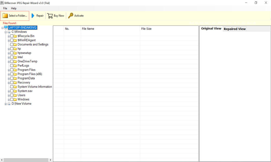Click the D:\New Volume drive icon
The height and width of the screenshot is (162, 271).
[x=9, y=104]
